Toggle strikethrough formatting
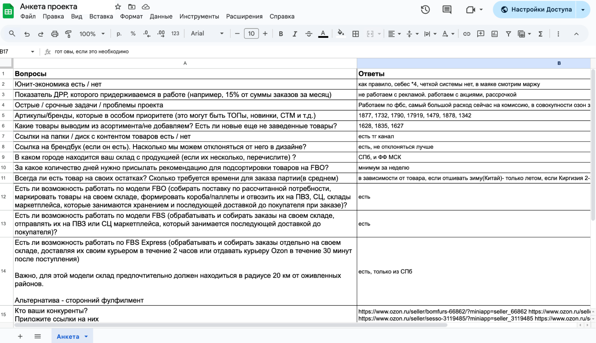596x343 pixels. point(309,34)
